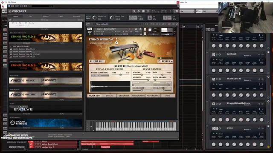The height and width of the screenshot is (153, 273).
Task: Toggle solo button in instrument header
Action: [145, 29]
